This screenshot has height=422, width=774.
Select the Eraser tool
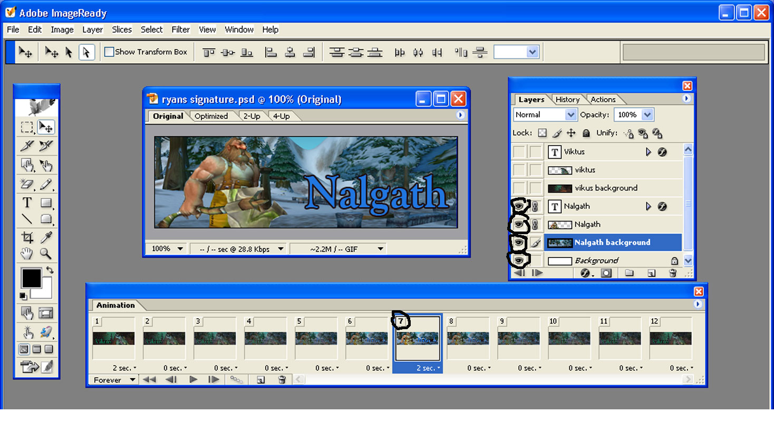(27, 184)
